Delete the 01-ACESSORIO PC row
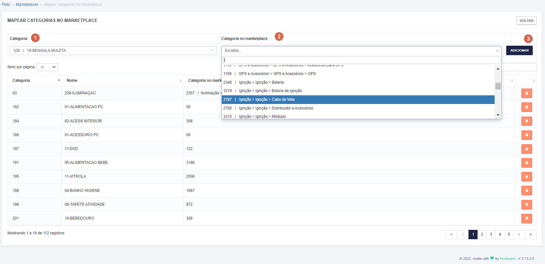545x264 pixels. click(x=527, y=135)
